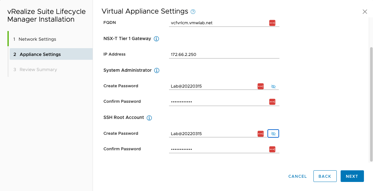Click the FQDN label
Screen dimensions: 373x191
point(109,23)
